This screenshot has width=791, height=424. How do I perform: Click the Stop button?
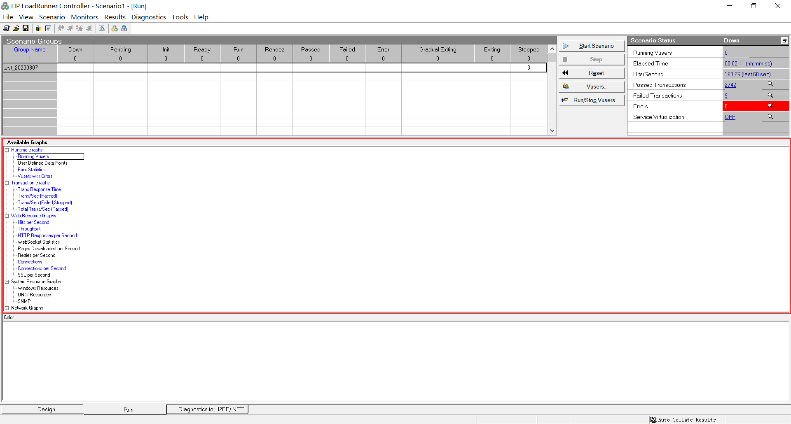[592, 59]
